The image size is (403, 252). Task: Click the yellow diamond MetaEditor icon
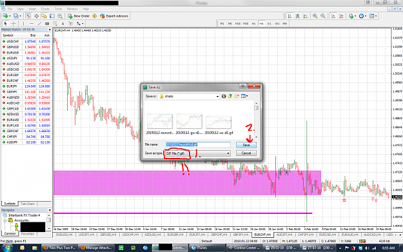95,16
